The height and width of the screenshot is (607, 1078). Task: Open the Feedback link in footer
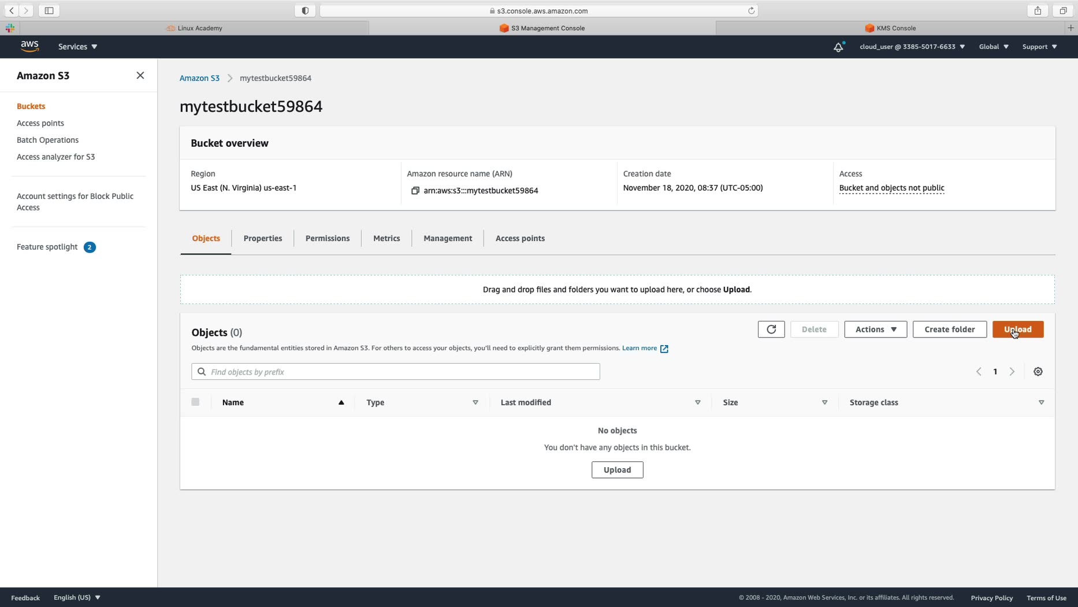point(25,598)
